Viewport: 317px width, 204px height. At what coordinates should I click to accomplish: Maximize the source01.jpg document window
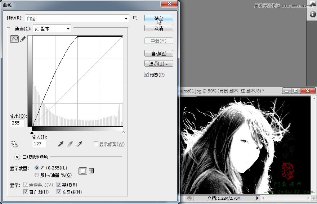(296, 91)
